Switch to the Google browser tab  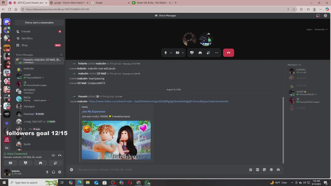(x=110, y=3)
